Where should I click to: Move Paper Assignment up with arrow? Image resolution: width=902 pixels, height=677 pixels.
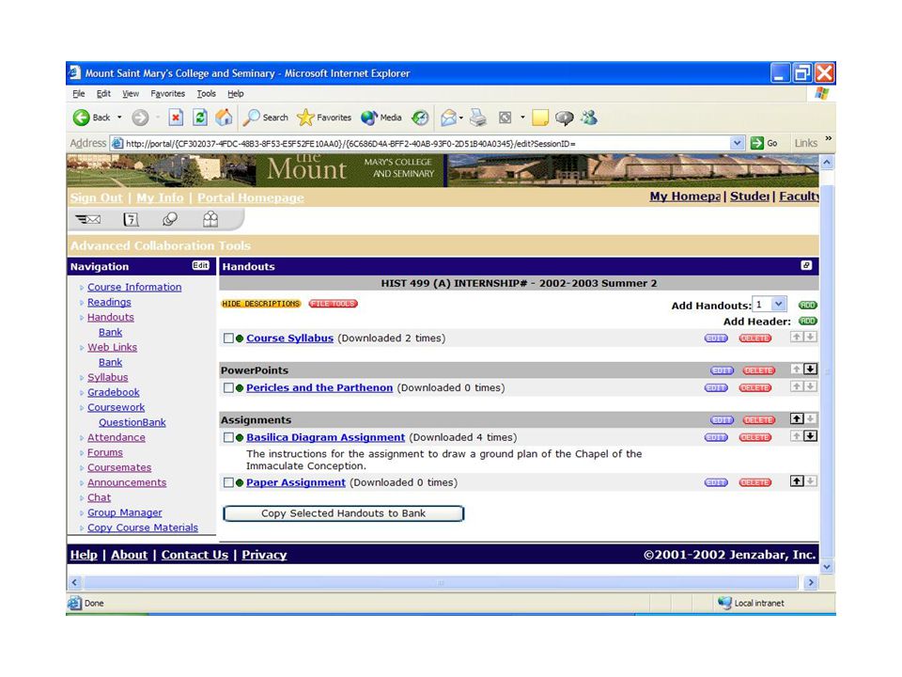(x=797, y=480)
